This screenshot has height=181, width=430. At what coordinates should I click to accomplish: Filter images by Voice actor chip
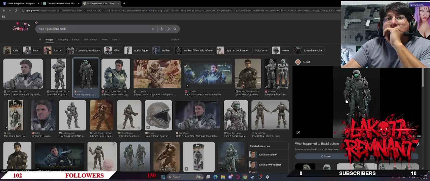pyautogui.click(x=262, y=51)
